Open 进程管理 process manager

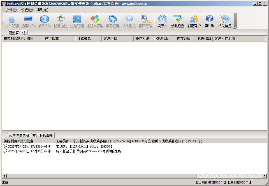[77, 21]
